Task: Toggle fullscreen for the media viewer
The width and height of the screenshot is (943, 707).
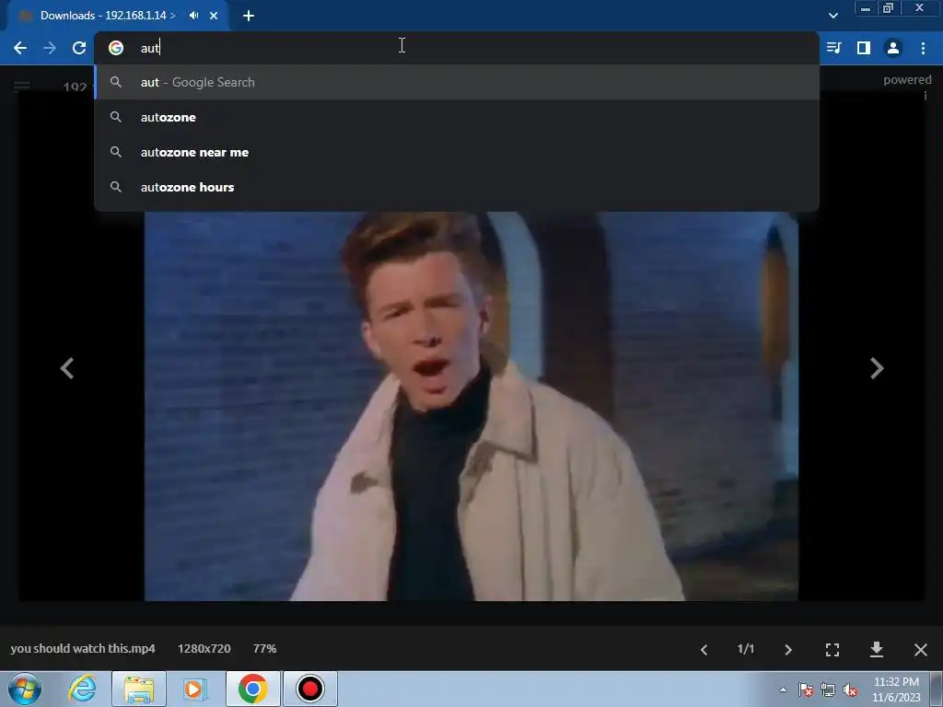Action: pyautogui.click(x=832, y=650)
